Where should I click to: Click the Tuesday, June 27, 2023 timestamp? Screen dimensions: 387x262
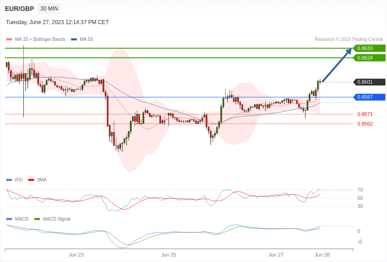(x=57, y=22)
